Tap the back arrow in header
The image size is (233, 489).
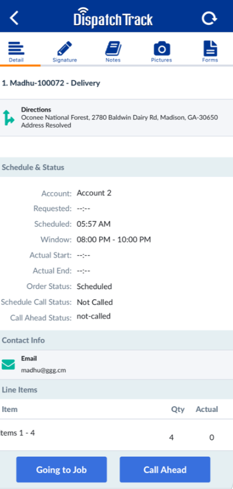pyautogui.click(x=14, y=18)
